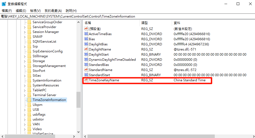The width and height of the screenshot is (255, 138).
Task: Select the SystemInformation key
Action: coord(47,80)
